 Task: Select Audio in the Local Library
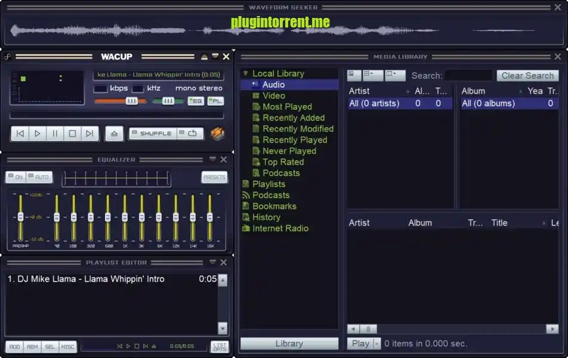pos(289,84)
